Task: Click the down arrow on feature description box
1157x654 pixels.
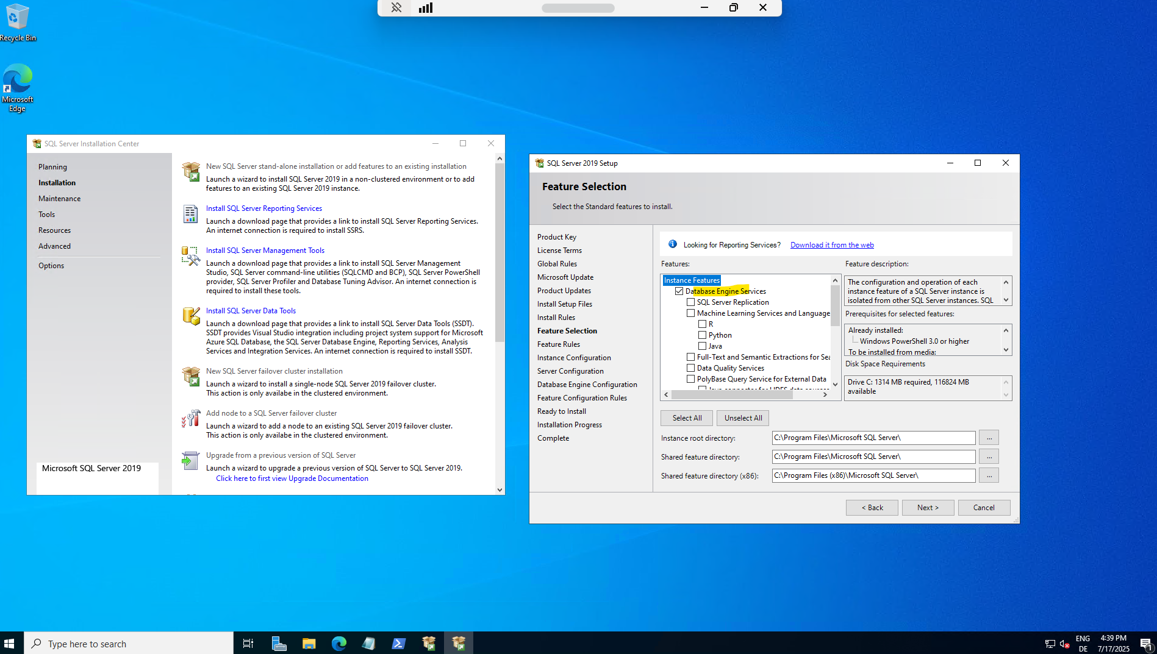Action: (x=1005, y=299)
